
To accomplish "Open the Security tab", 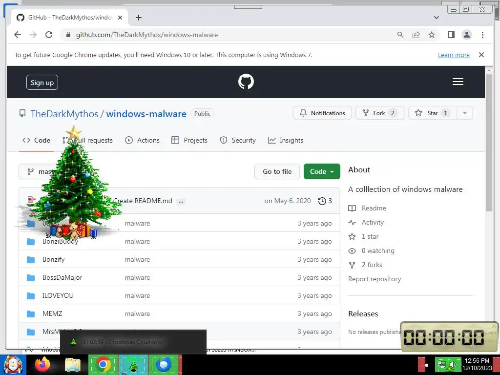I will 238,140.
